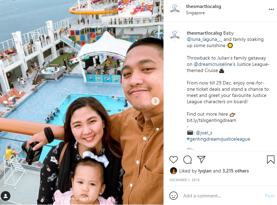This screenshot has width=277, height=205.
Task: Click the Post comment button
Action: pyautogui.click(x=269, y=196)
